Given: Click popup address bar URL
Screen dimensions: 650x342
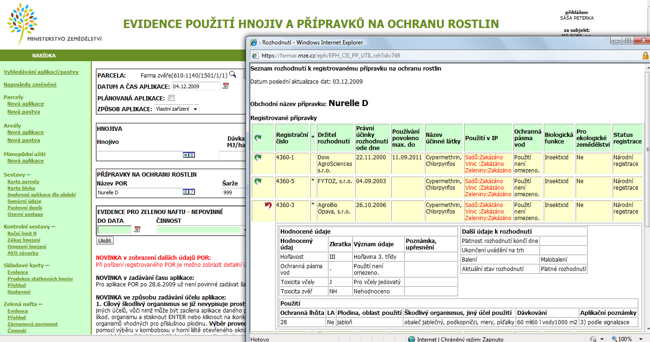Looking at the screenshot, I should (330, 55).
